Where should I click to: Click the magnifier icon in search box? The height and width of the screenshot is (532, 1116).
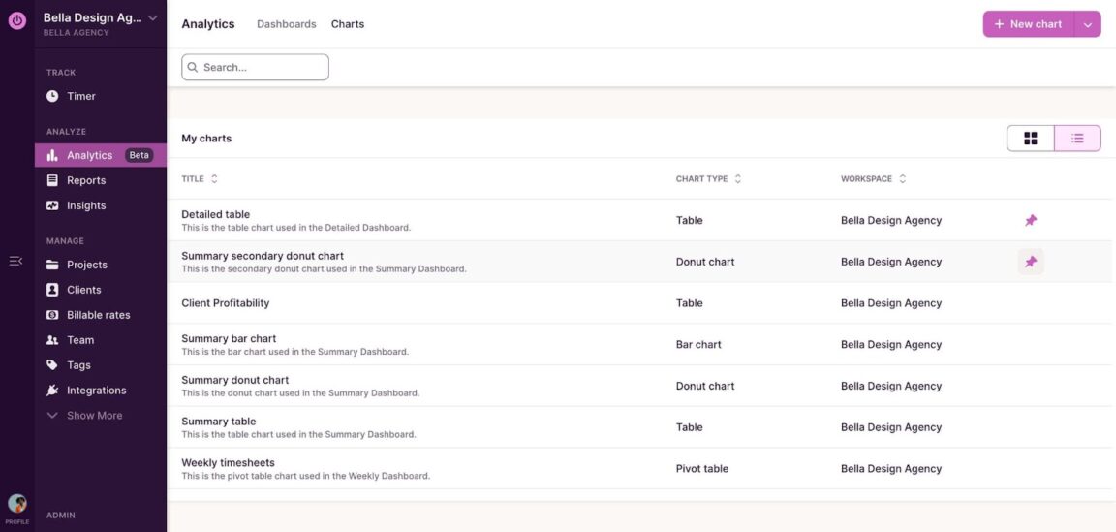[x=193, y=68]
